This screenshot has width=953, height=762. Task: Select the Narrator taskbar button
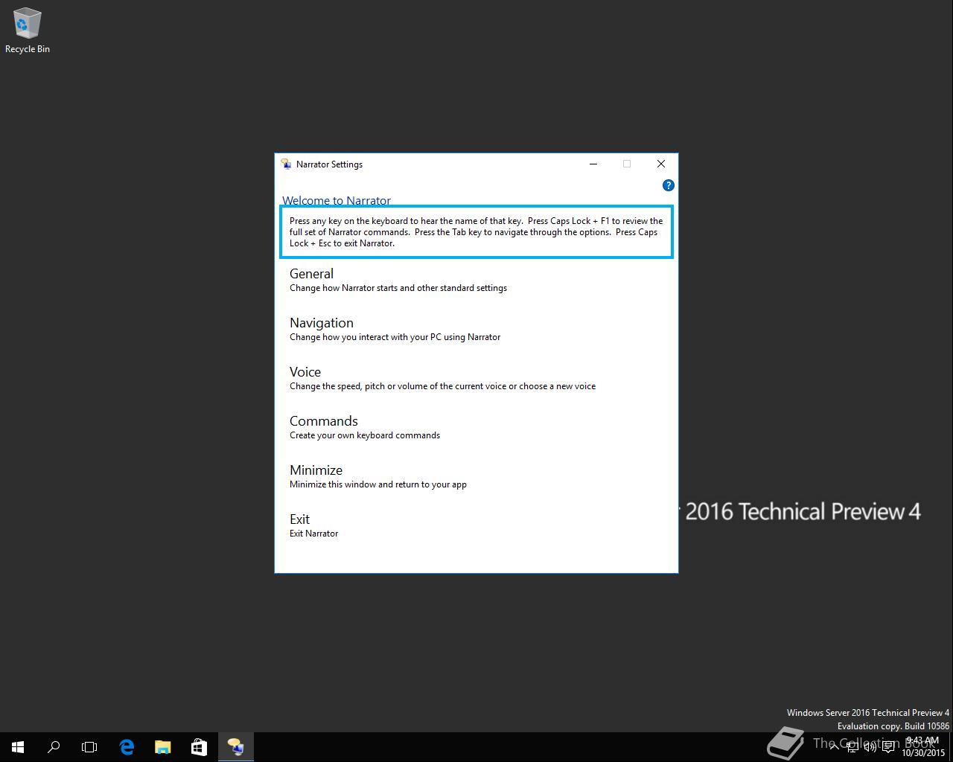click(x=235, y=747)
